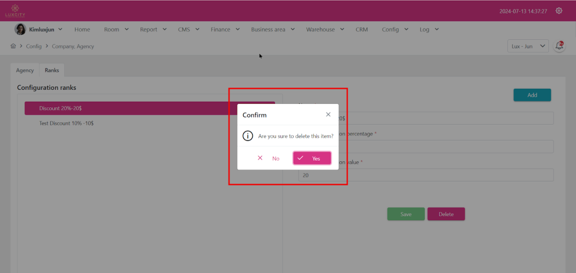Click the home breadcrumb icon
576x273 pixels.
click(x=13, y=46)
